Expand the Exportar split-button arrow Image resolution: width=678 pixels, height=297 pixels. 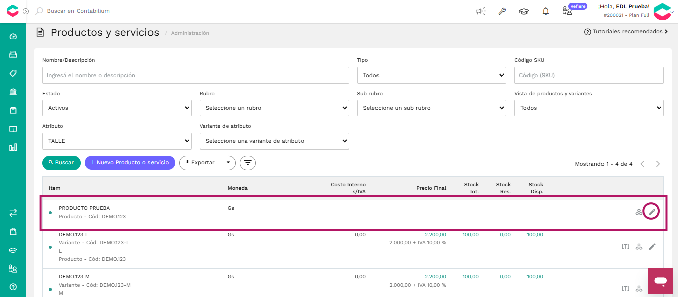point(229,163)
